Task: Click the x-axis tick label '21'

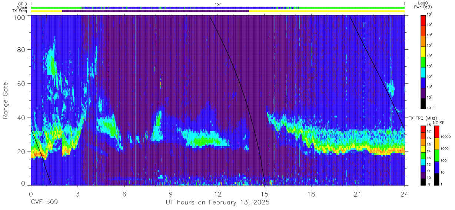Action: click(x=358, y=194)
